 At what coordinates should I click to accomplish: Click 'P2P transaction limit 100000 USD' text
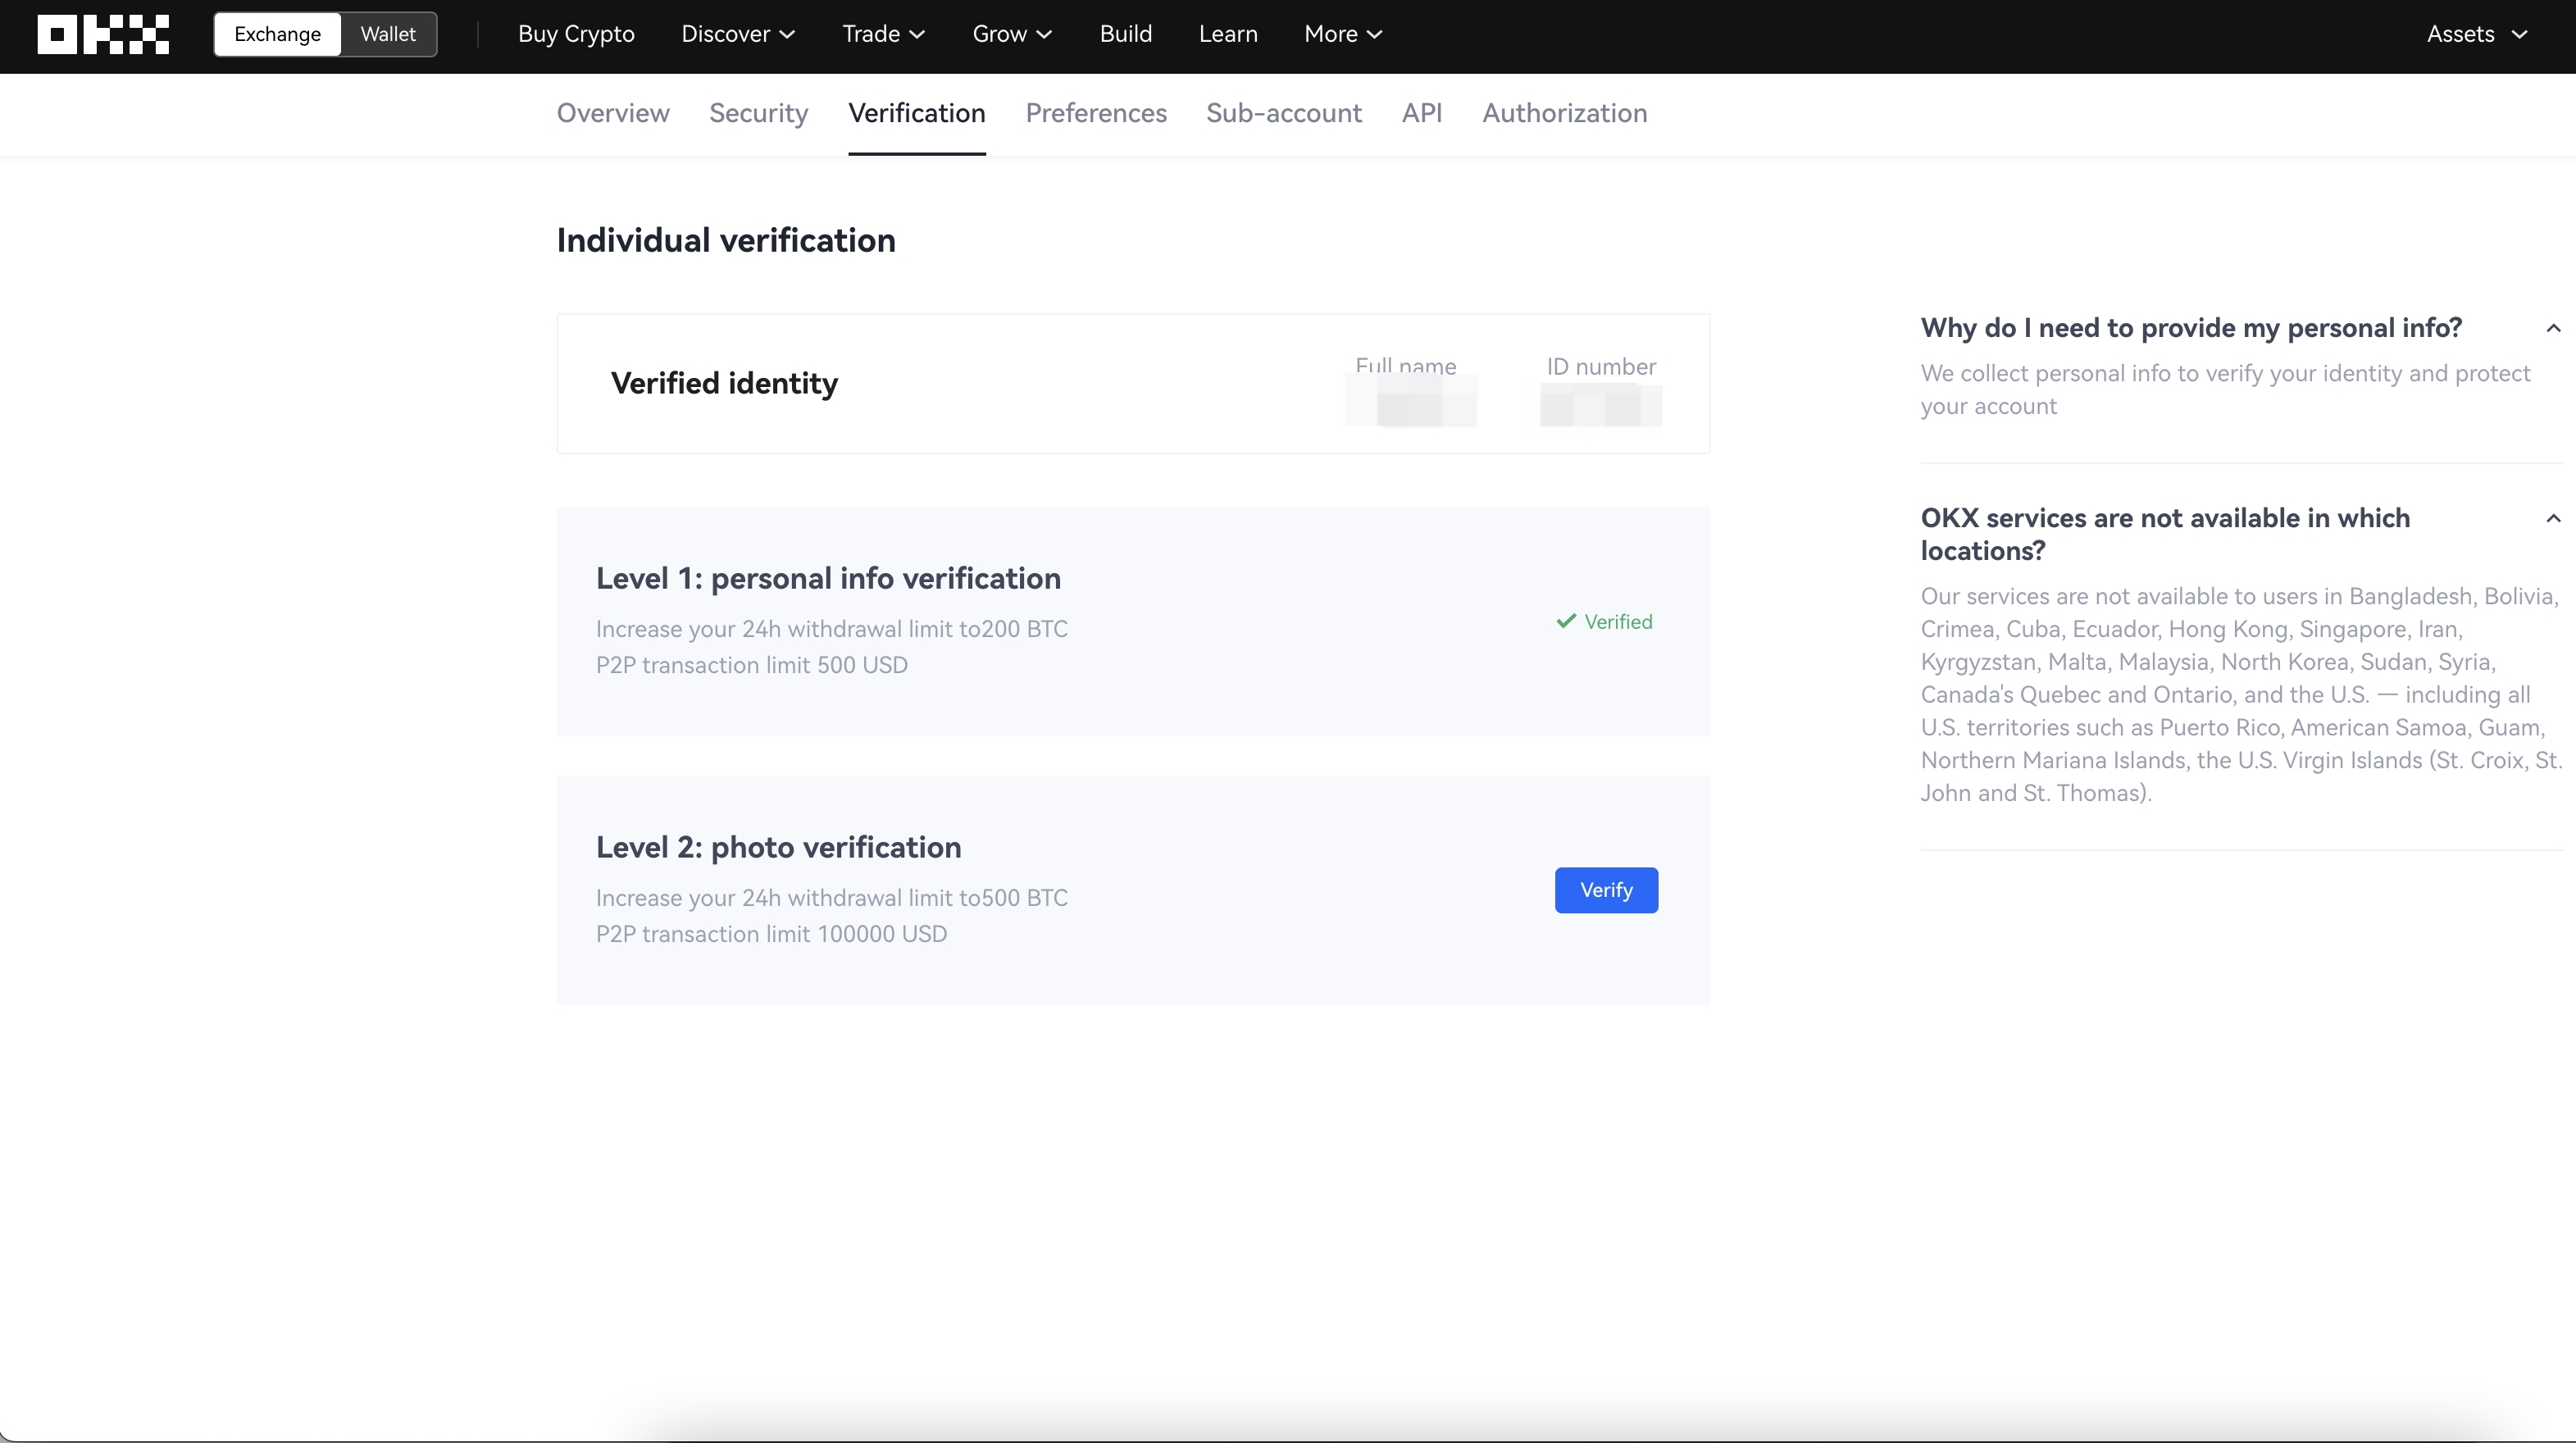[x=771, y=934]
